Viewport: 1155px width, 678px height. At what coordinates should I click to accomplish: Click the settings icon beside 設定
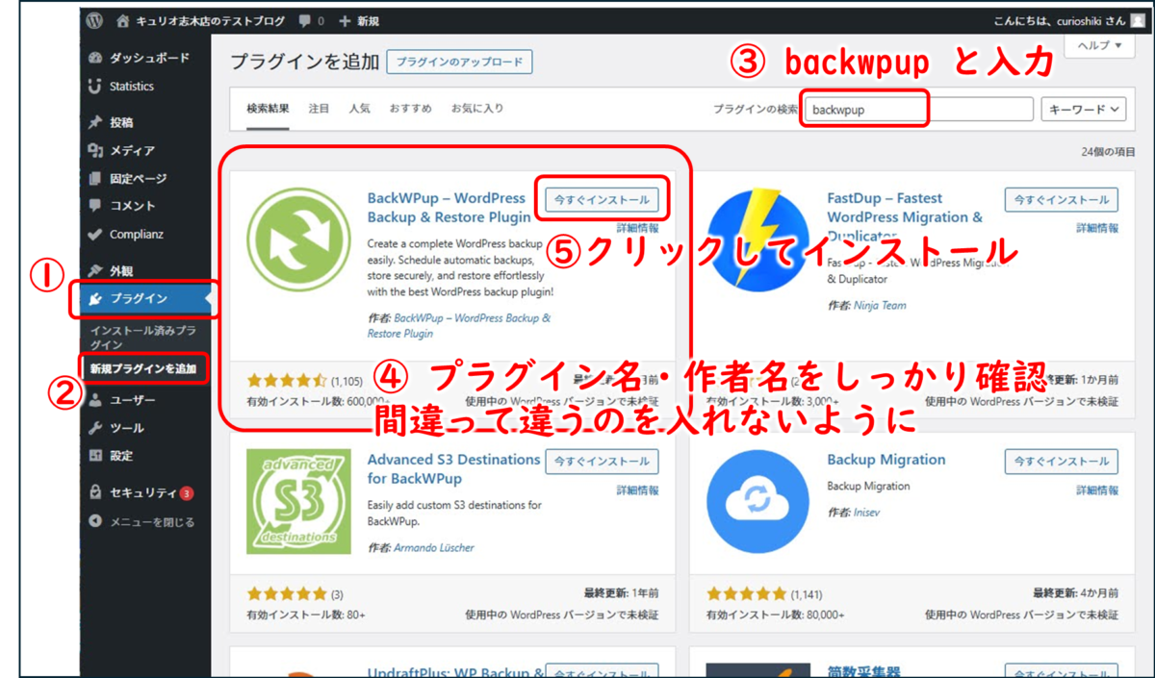94,456
